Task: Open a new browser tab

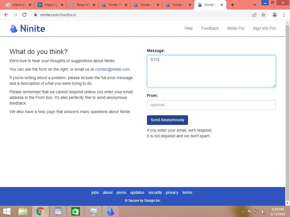Action: coord(233,5)
